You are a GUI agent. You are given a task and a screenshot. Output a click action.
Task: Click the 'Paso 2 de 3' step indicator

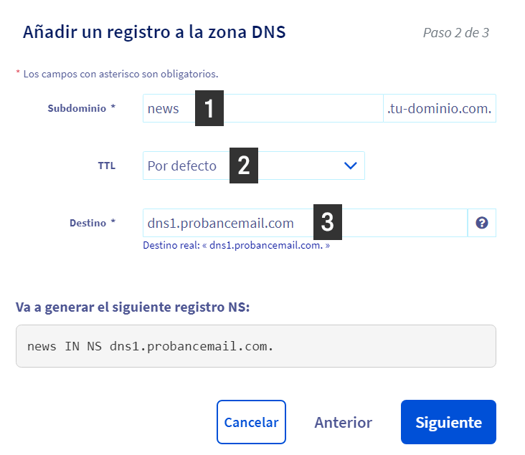[456, 33]
